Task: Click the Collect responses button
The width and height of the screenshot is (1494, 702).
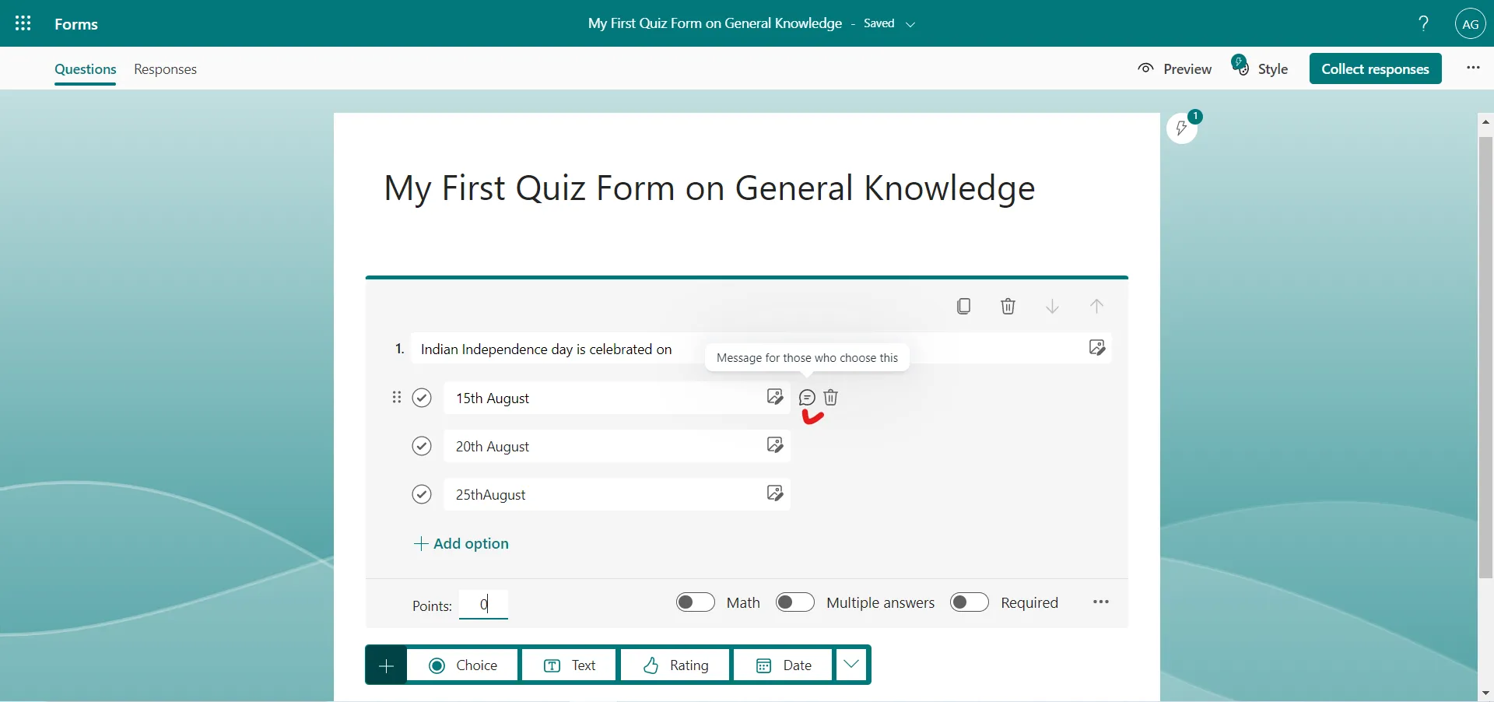Action: [1376, 68]
